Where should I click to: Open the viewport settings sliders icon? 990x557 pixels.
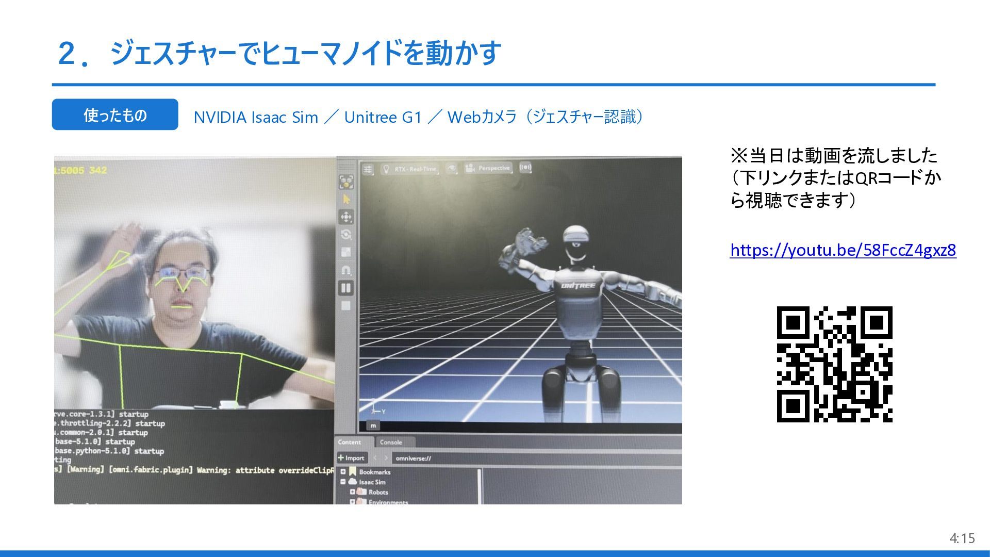click(x=368, y=169)
